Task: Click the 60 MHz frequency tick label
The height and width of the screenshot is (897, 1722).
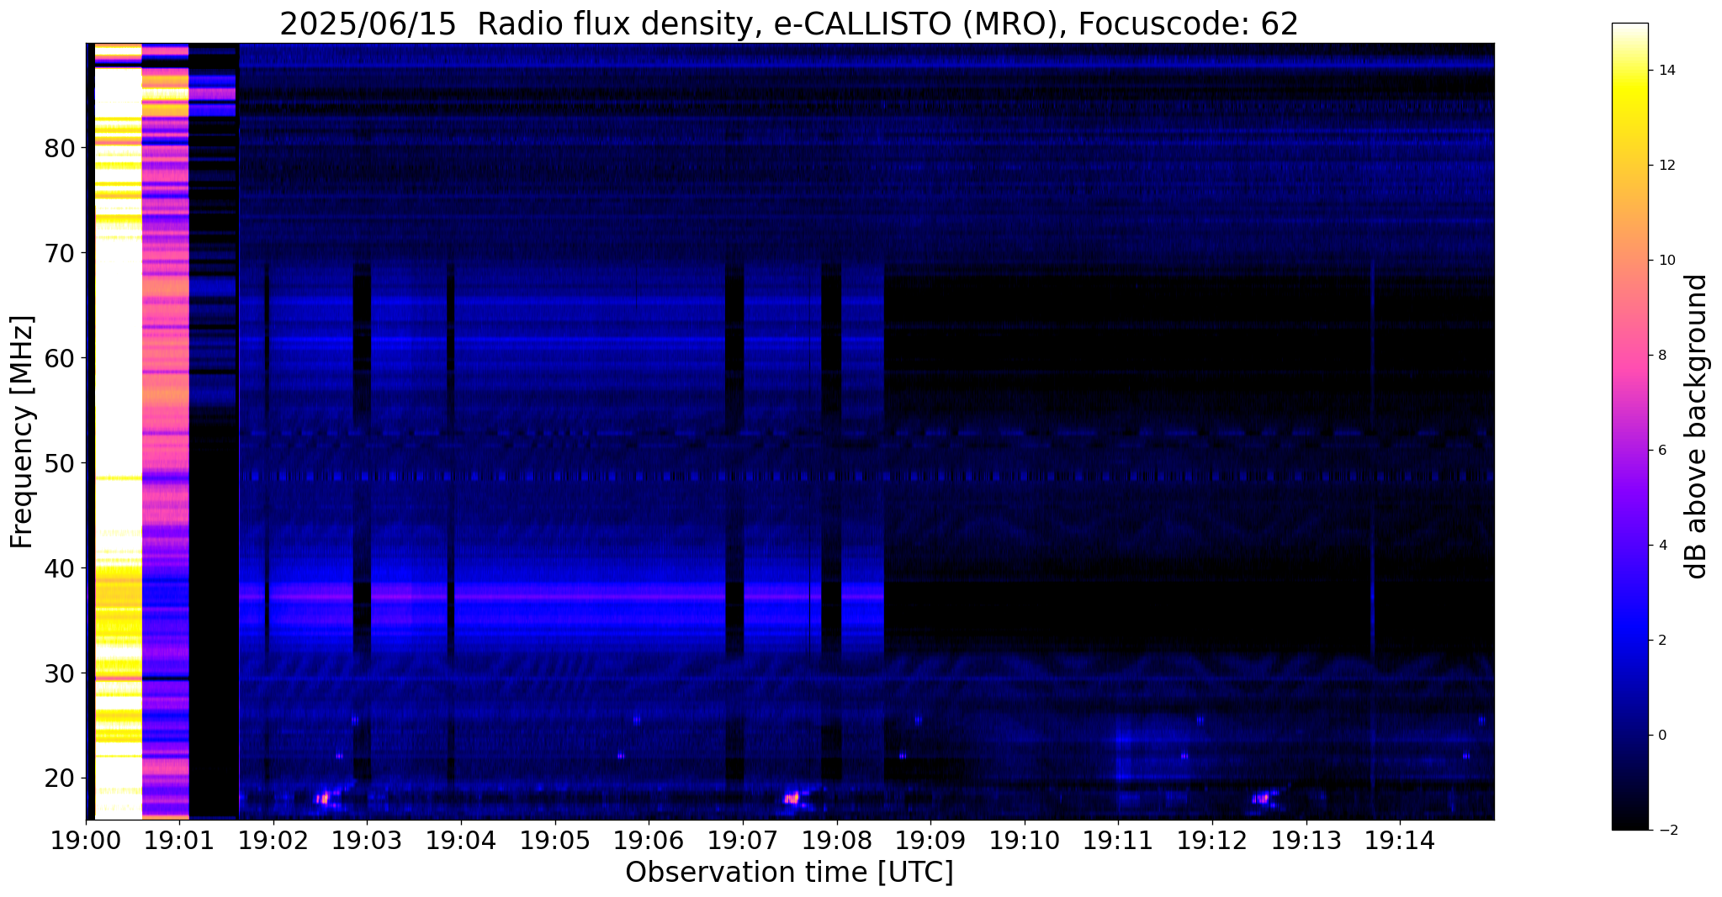Action: pyautogui.click(x=59, y=357)
